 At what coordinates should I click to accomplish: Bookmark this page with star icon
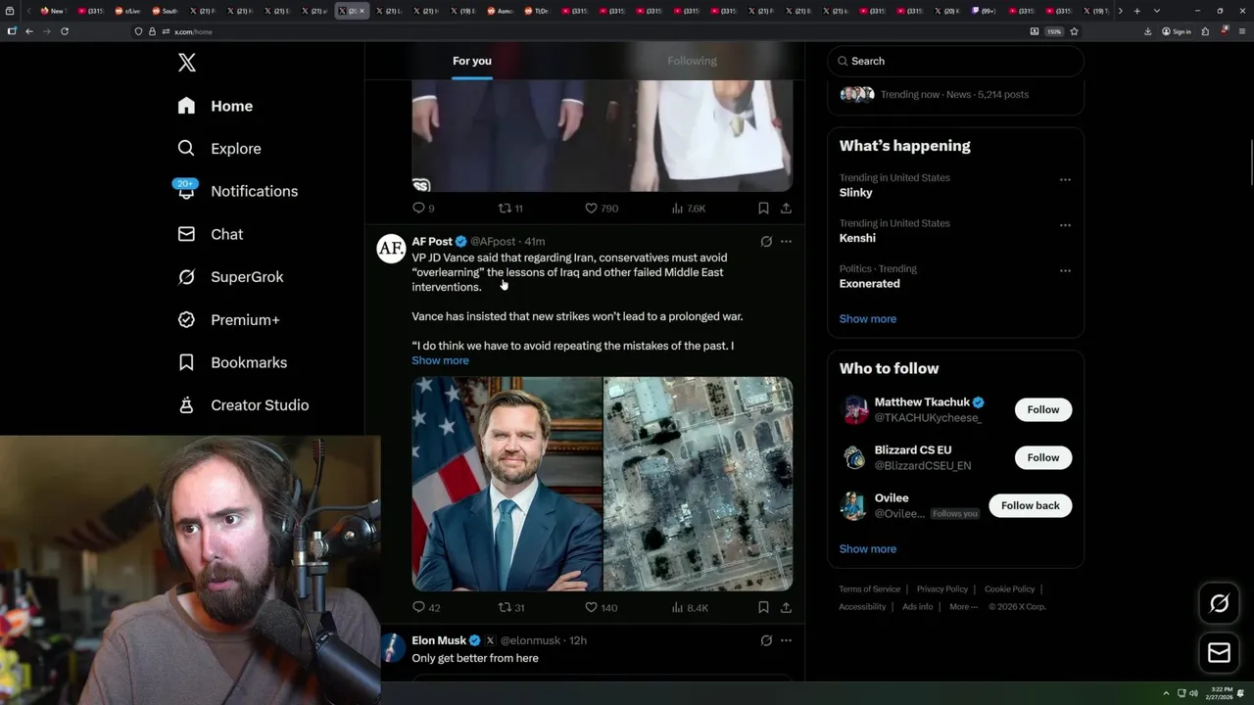(1074, 31)
